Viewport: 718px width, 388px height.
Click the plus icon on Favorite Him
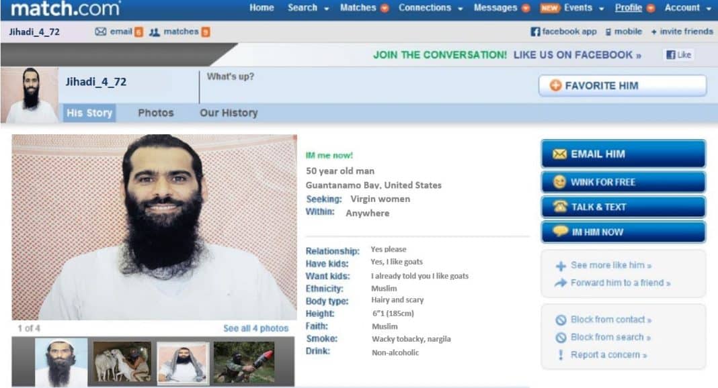[555, 85]
